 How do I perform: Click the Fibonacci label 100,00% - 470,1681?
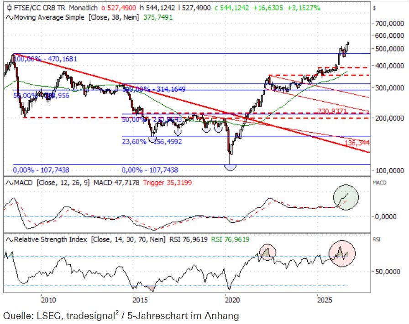[45, 59]
